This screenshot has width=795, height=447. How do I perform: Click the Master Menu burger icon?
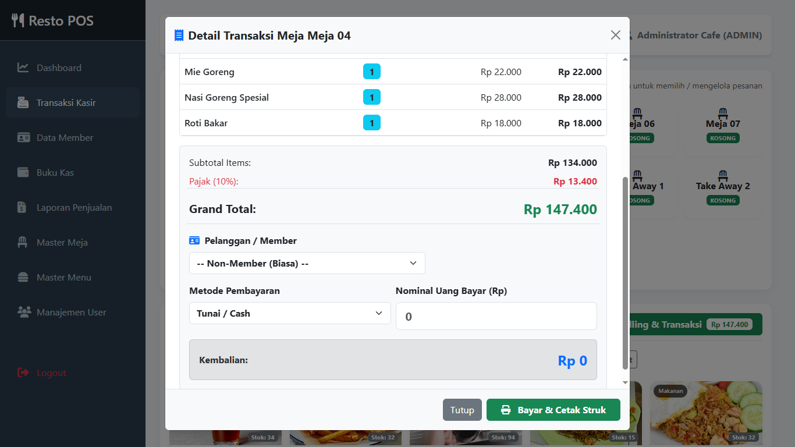point(23,277)
